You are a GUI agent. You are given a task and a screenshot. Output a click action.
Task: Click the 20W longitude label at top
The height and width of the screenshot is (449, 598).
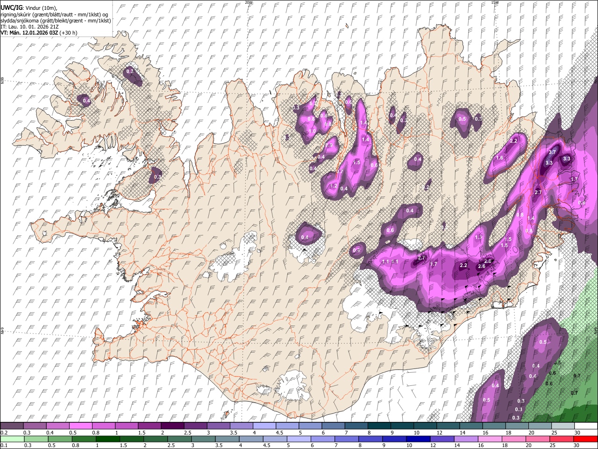(249, 2)
